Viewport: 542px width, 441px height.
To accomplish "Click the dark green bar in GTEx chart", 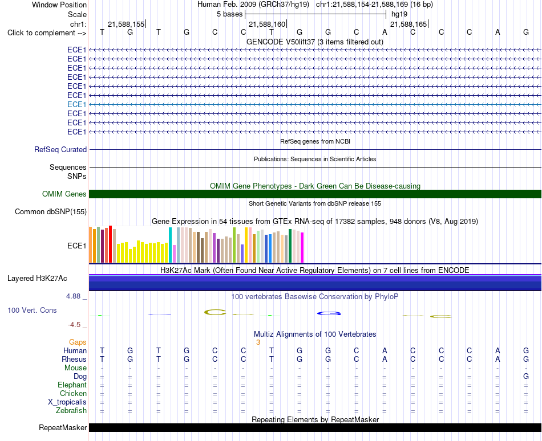I will pyautogui.click(x=290, y=246).
